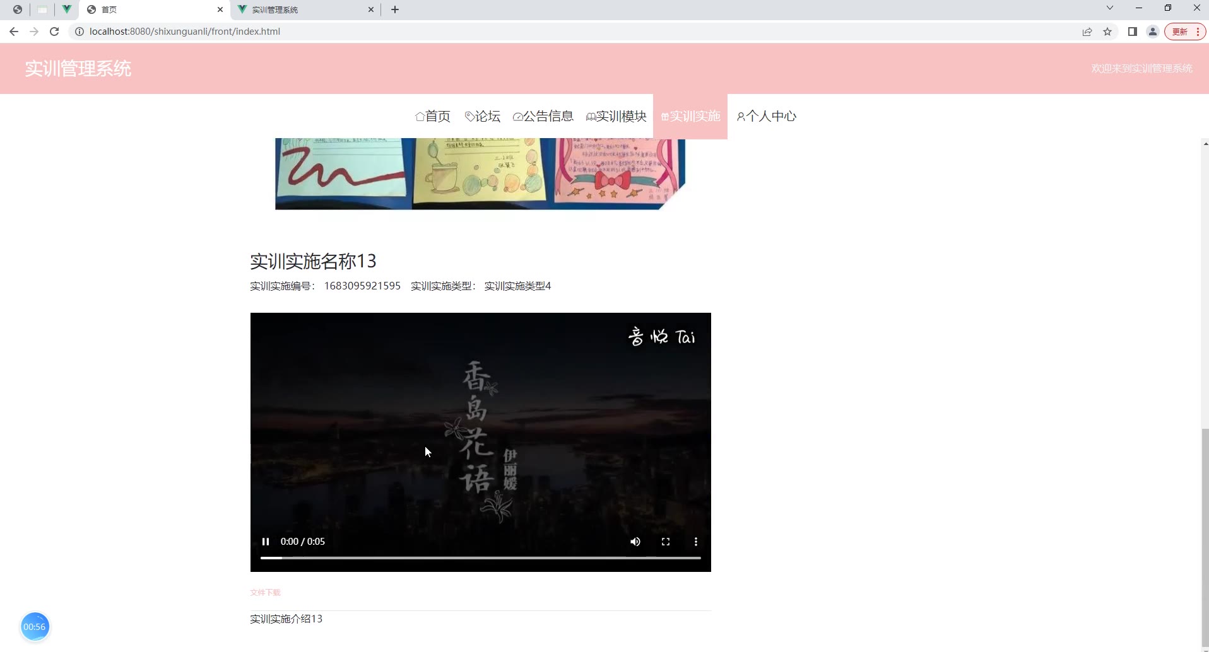Click the 00:56 recording timer bubble
Viewport: 1209px width, 652px height.
pyautogui.click(x=35, y=627)
